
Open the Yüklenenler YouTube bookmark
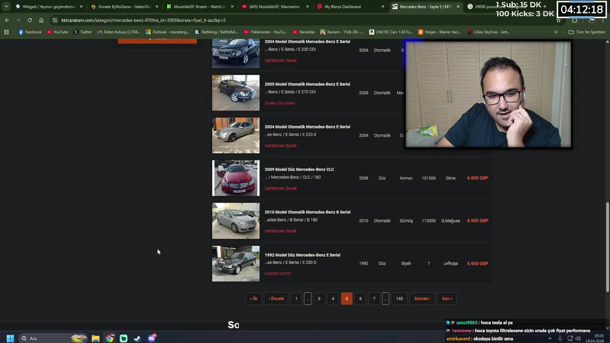[265, 32]
